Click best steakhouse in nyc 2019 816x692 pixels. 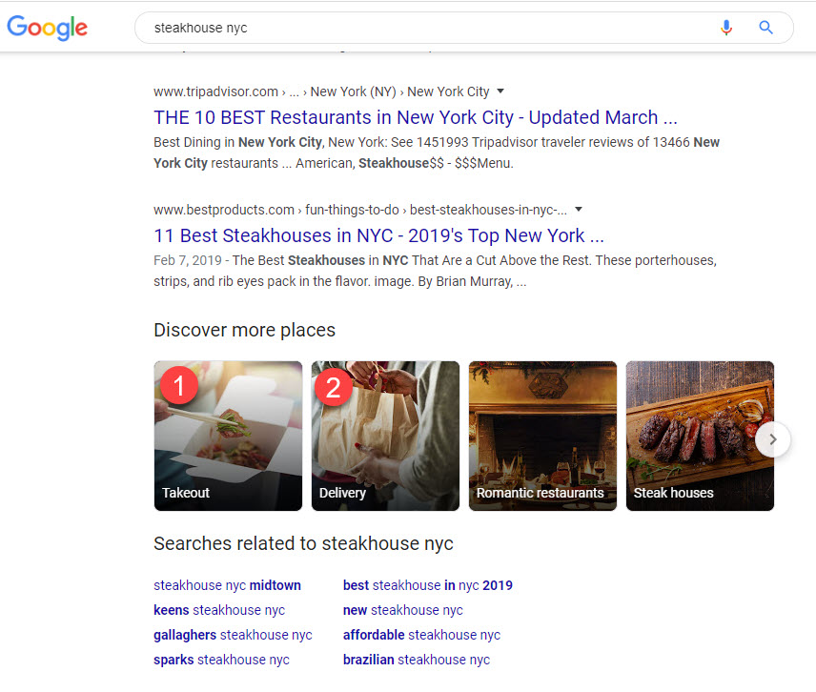(x=427, y=585)
